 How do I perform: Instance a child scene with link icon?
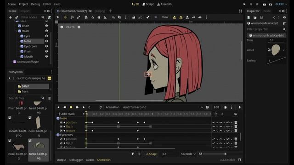[17, 17]
